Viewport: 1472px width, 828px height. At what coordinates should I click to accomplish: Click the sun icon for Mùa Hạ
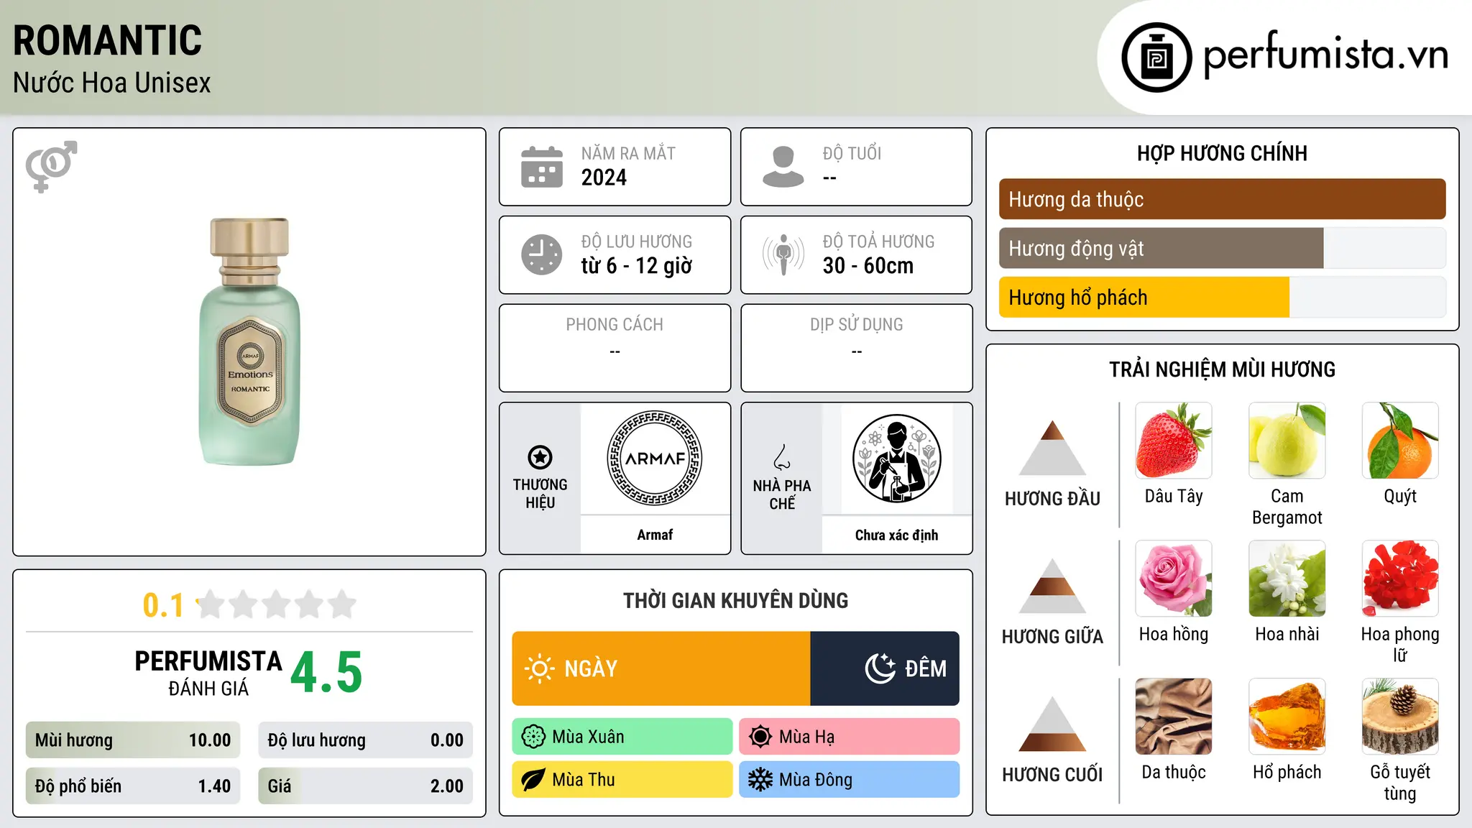coord(760,737)
